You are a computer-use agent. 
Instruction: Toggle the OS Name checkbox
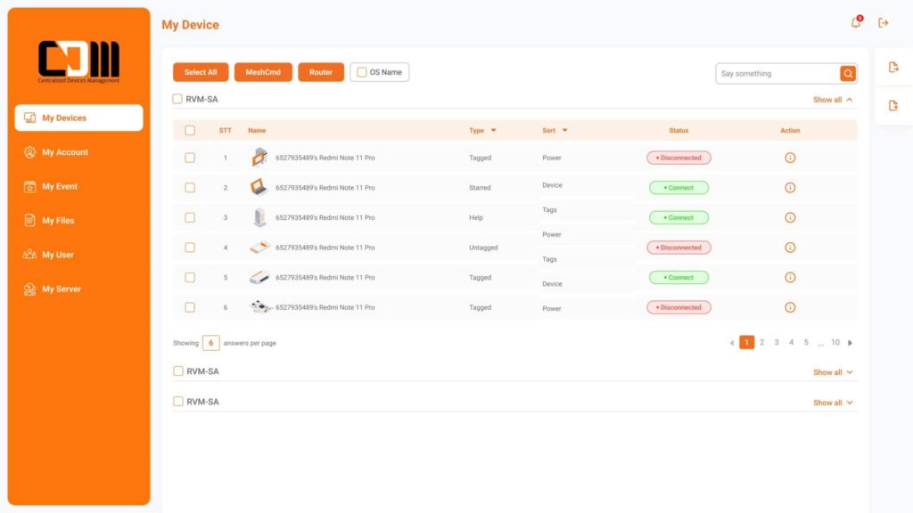[x=362, y=72]
